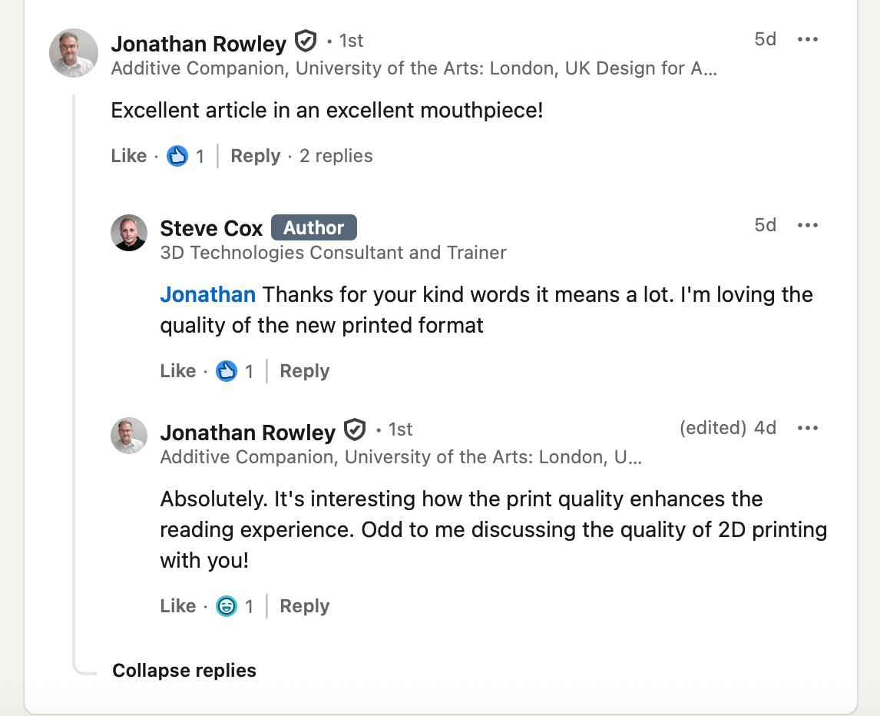Collapse replies in this thread
880x716 pixels.
pos(184,671)
